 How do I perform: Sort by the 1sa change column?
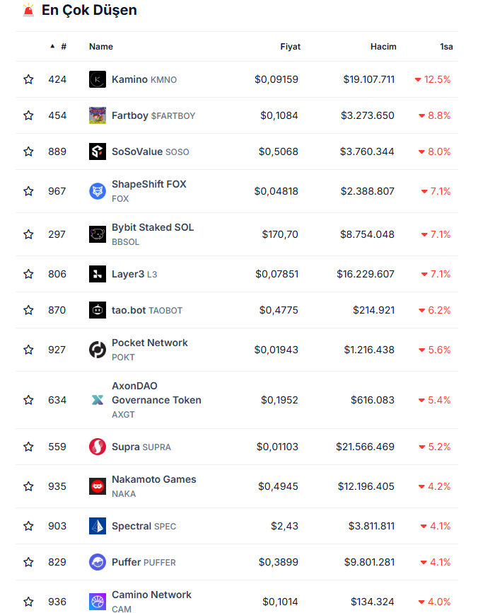[x=445, y=47]
